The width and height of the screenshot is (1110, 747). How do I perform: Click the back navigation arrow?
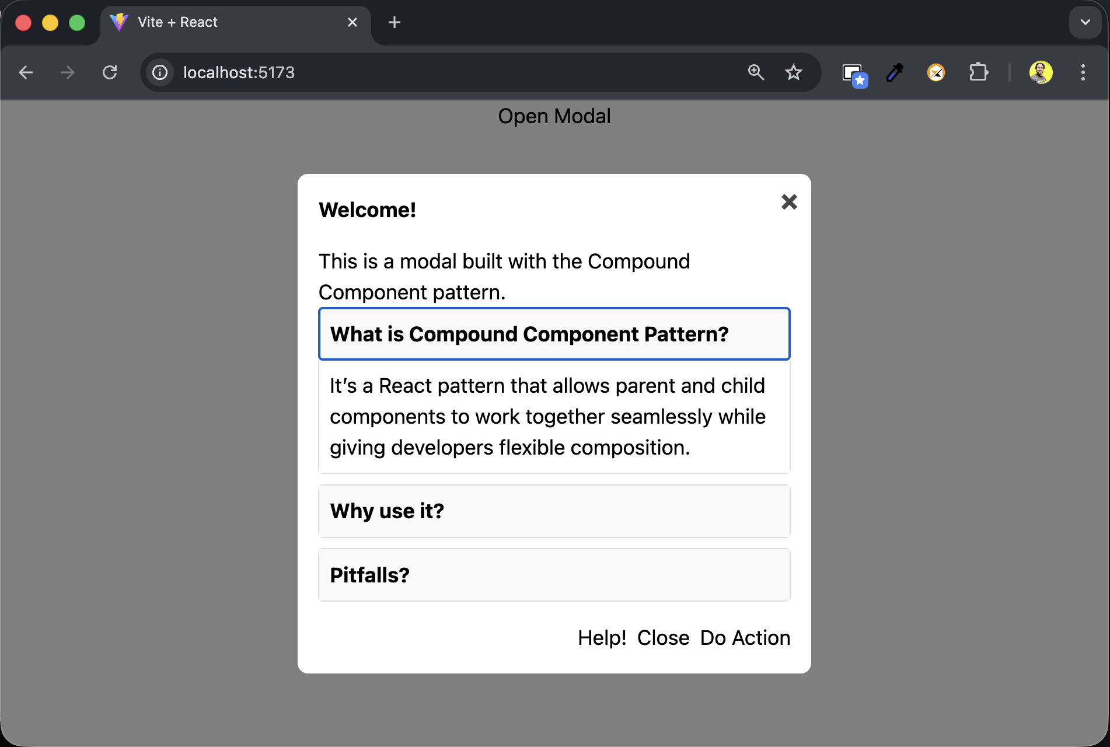[x=26, y=72]
